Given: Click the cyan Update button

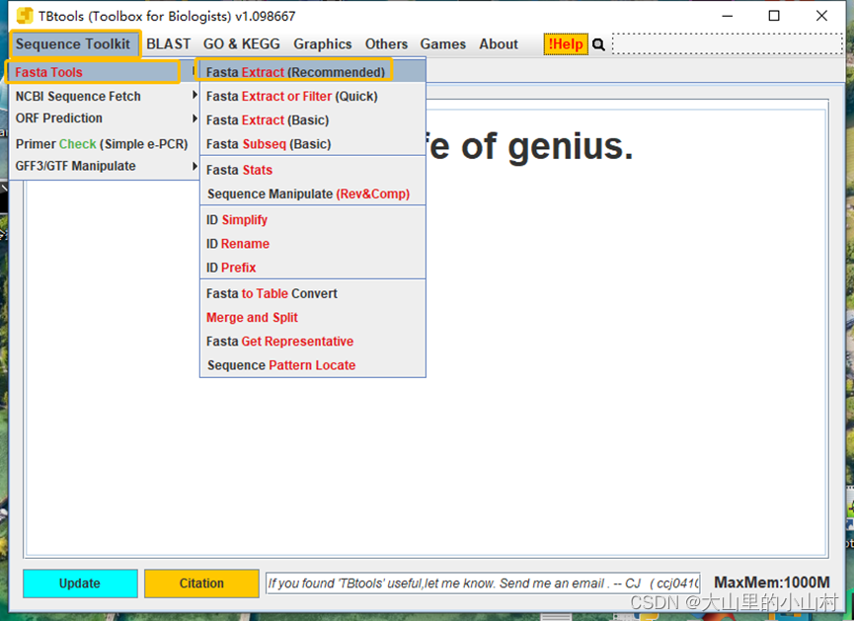Looking at the screenshot, I should point(80,583).
